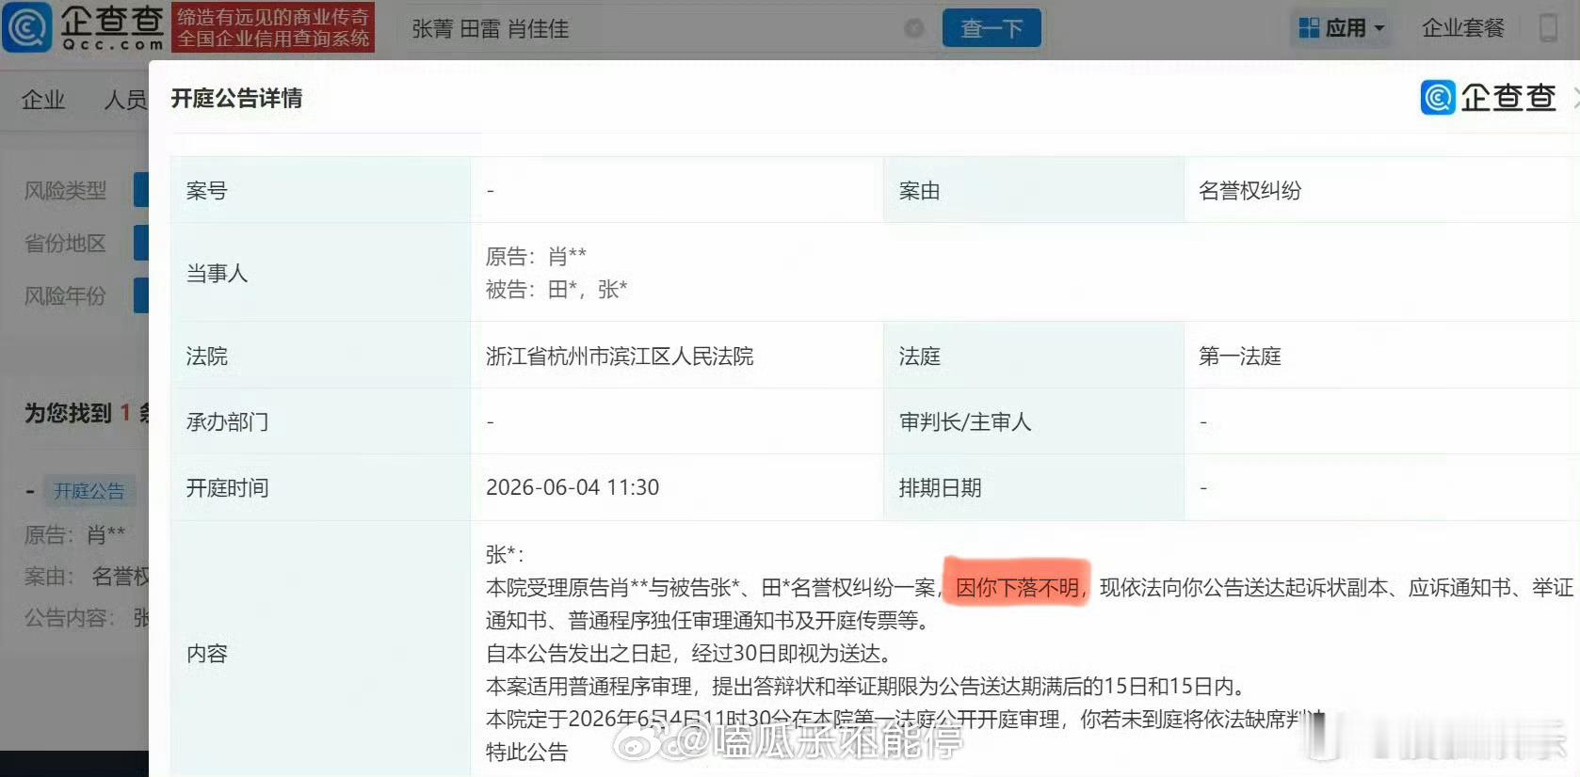
Task: Open the 应用 dropdown menu
Action: 1342,28
